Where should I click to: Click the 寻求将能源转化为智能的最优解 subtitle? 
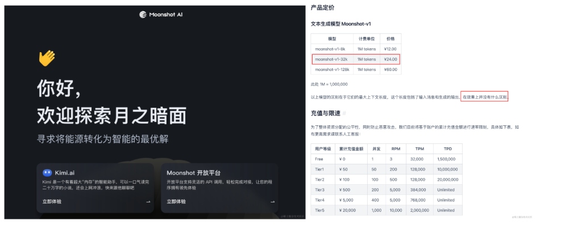pos(103,139)
